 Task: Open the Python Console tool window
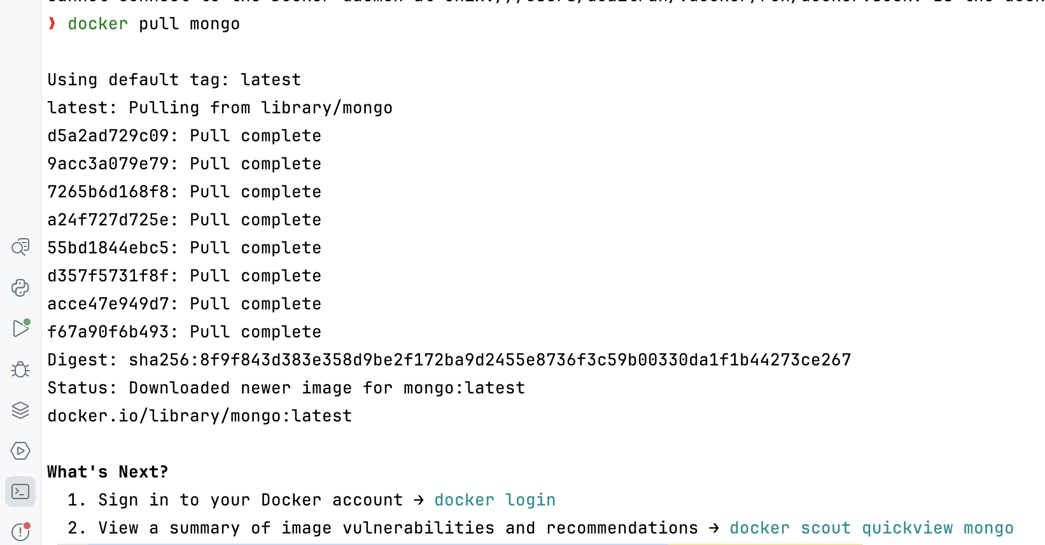click(x=20, y=288)
